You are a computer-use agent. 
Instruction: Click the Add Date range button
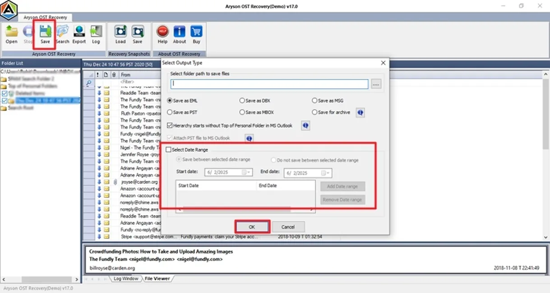click(x=343, y=186)
